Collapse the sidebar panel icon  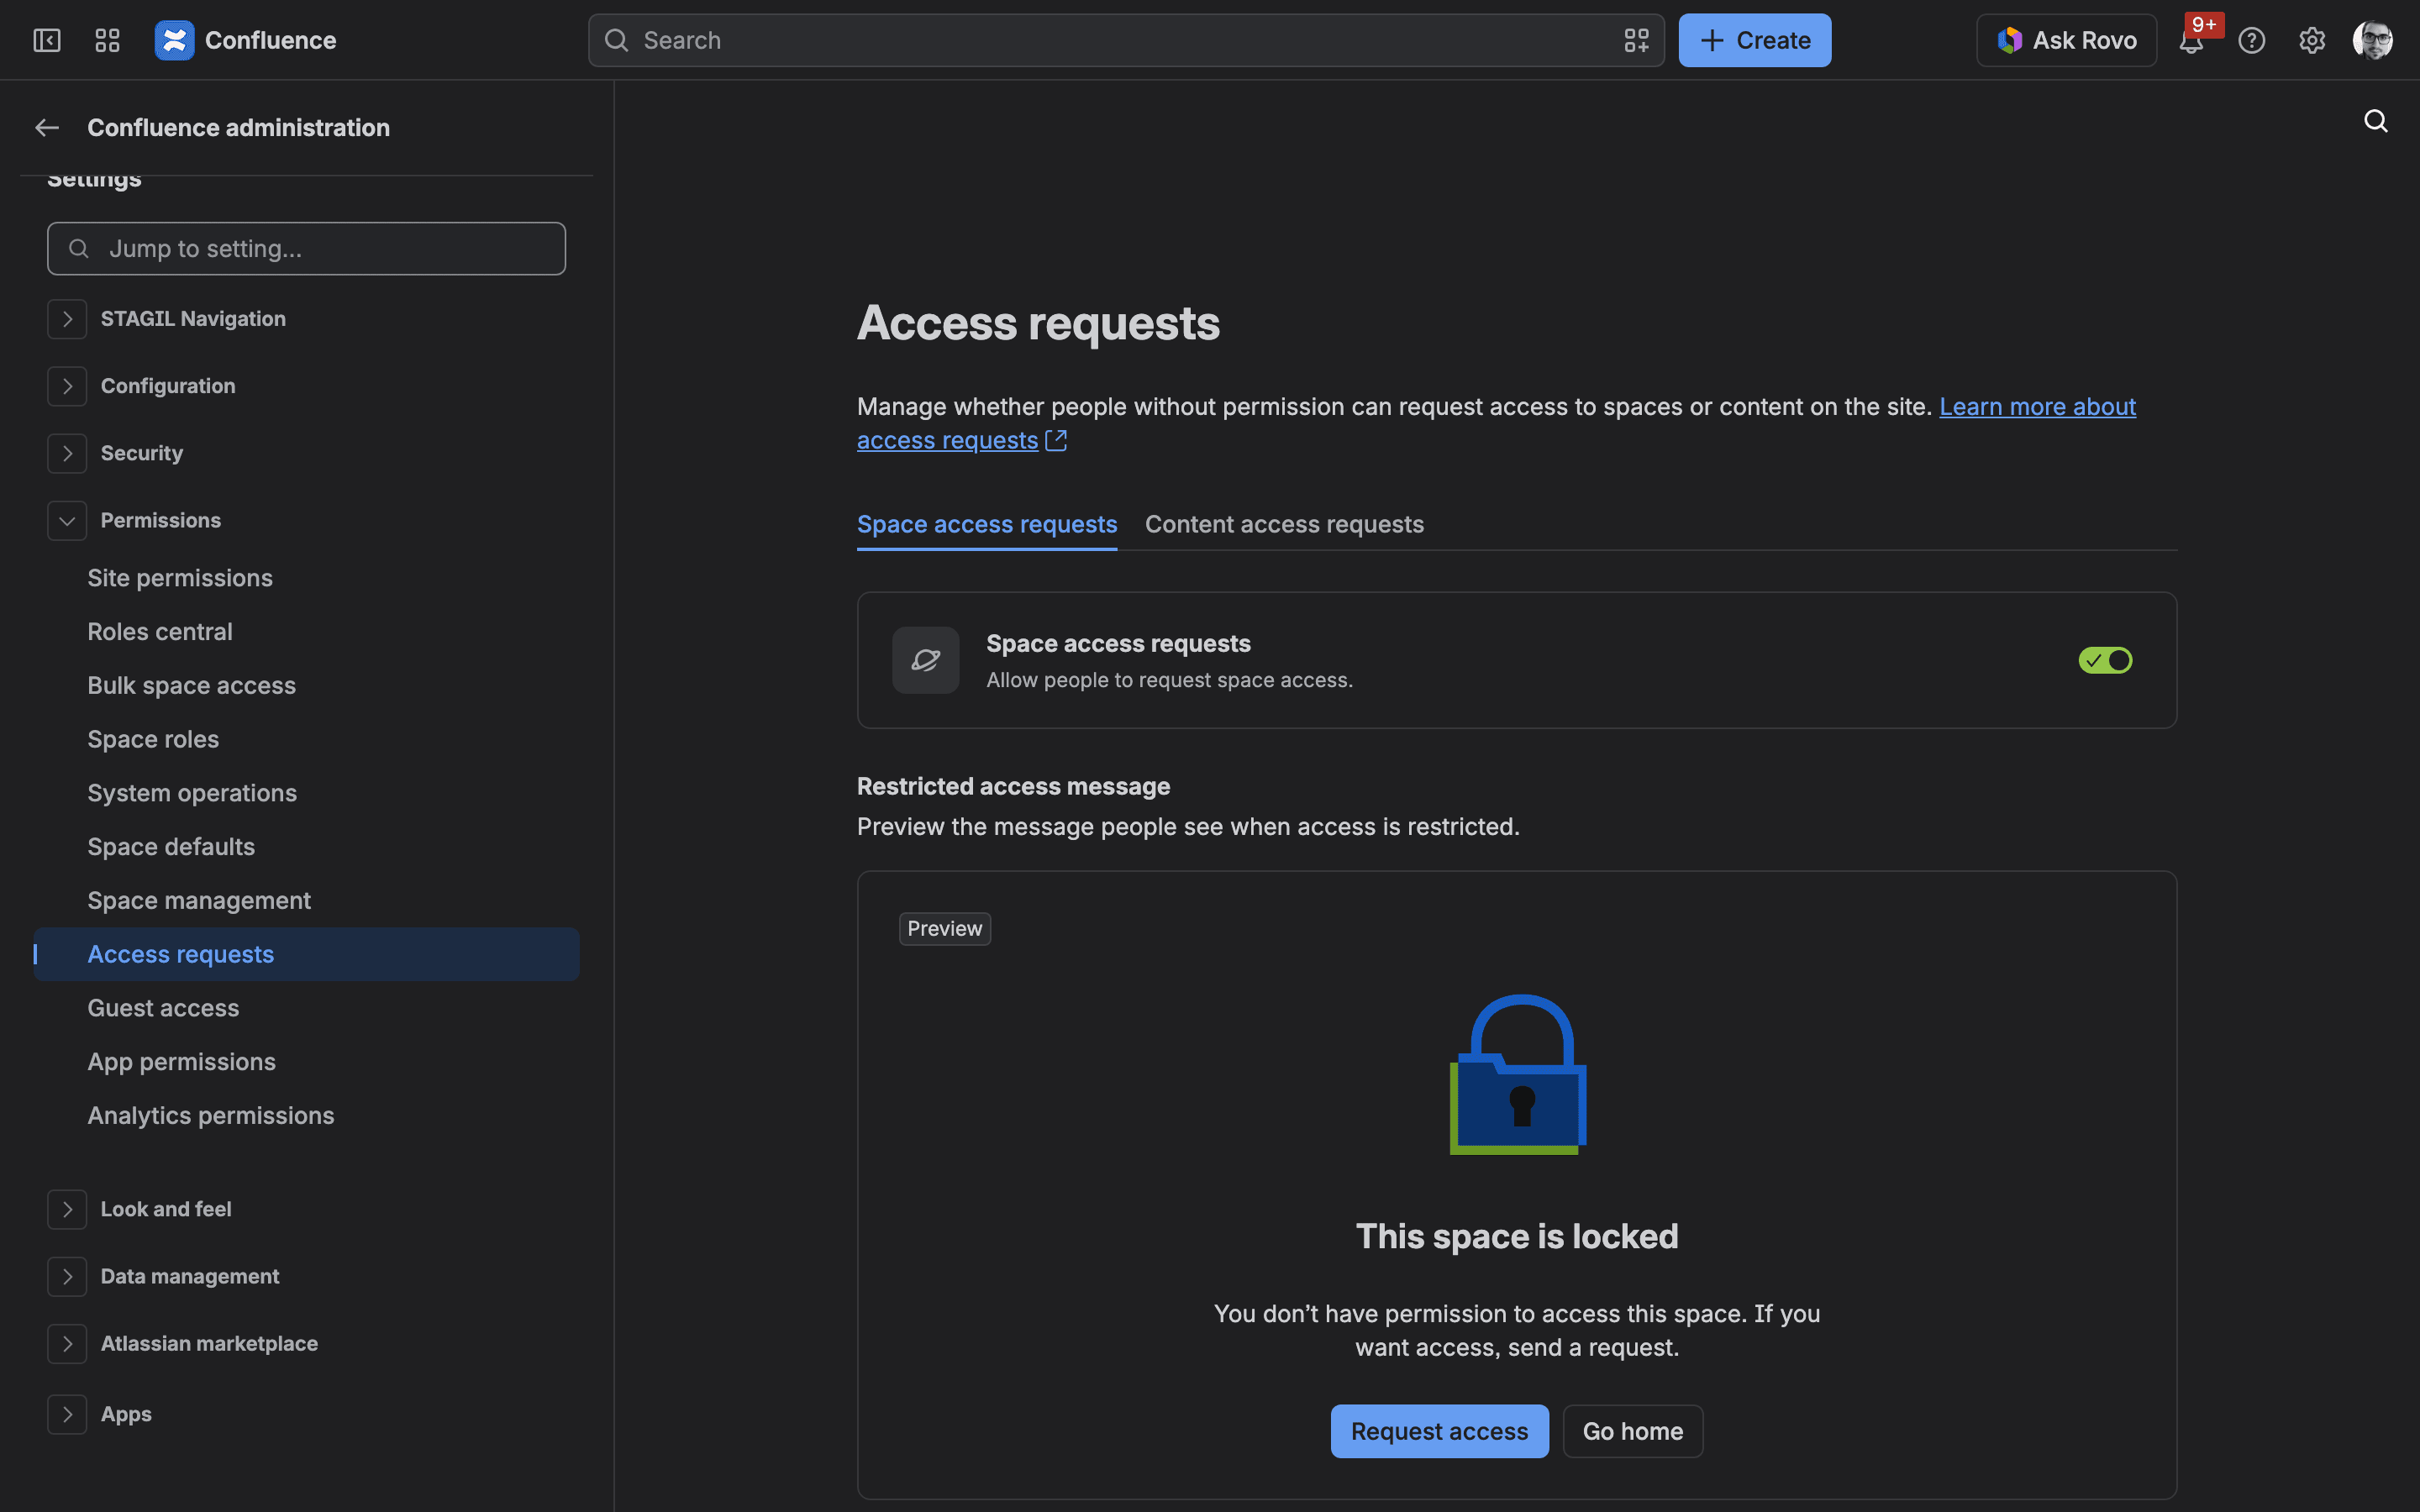pyautogui.click(x=47, y=40)
